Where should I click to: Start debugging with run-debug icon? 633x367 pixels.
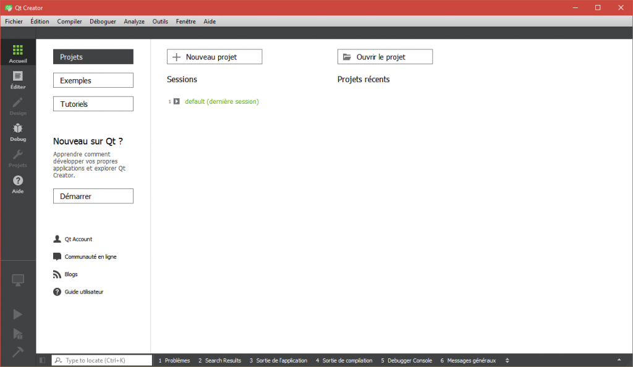tap(18, 334)
